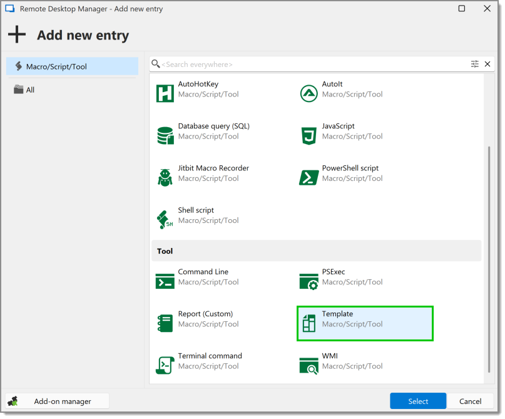
Task: Choose the WMI tool icon
Action: (309, 366)
